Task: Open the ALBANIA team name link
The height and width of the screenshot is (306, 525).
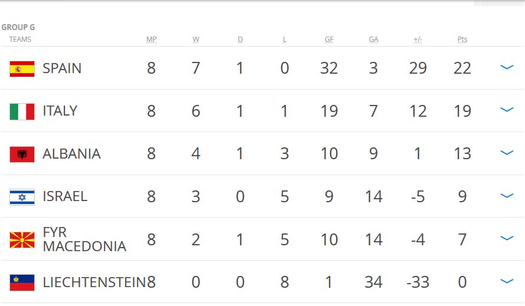Action: coord(71,154)
